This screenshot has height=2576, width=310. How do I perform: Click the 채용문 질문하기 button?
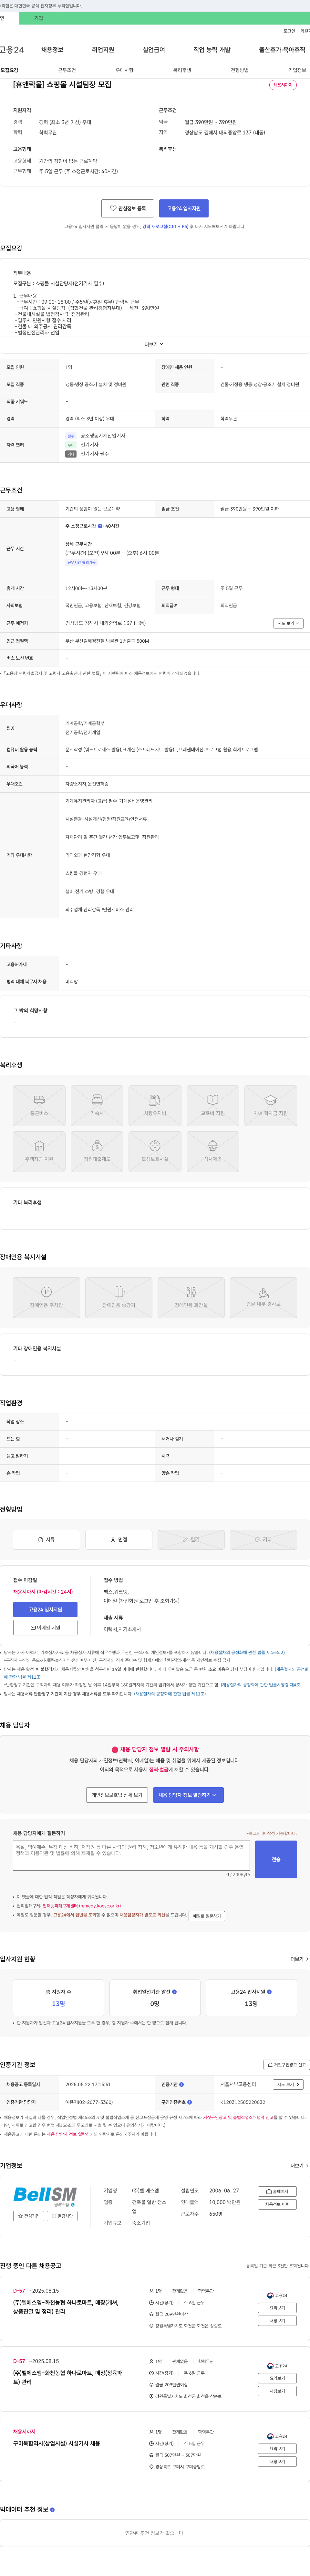coord(207,1916)
